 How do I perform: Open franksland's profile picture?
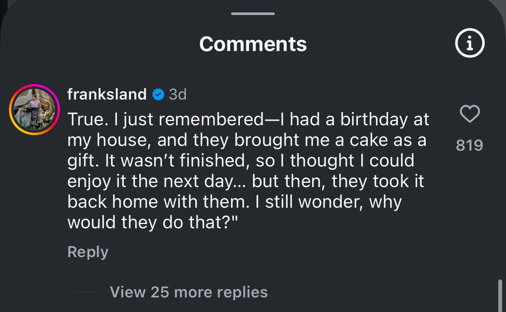coord(34,110)
